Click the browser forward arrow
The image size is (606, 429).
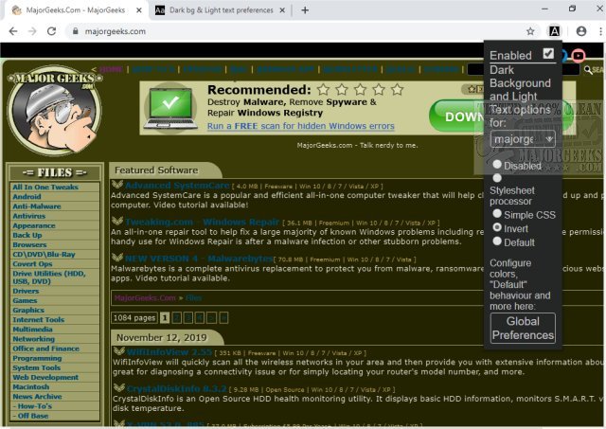coord(32,31)
